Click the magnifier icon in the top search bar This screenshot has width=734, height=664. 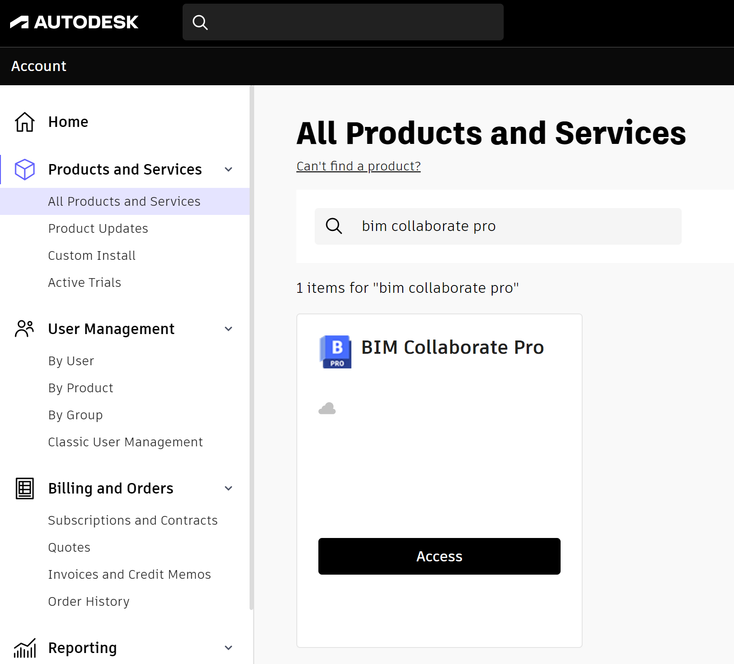tap(200, 22)
